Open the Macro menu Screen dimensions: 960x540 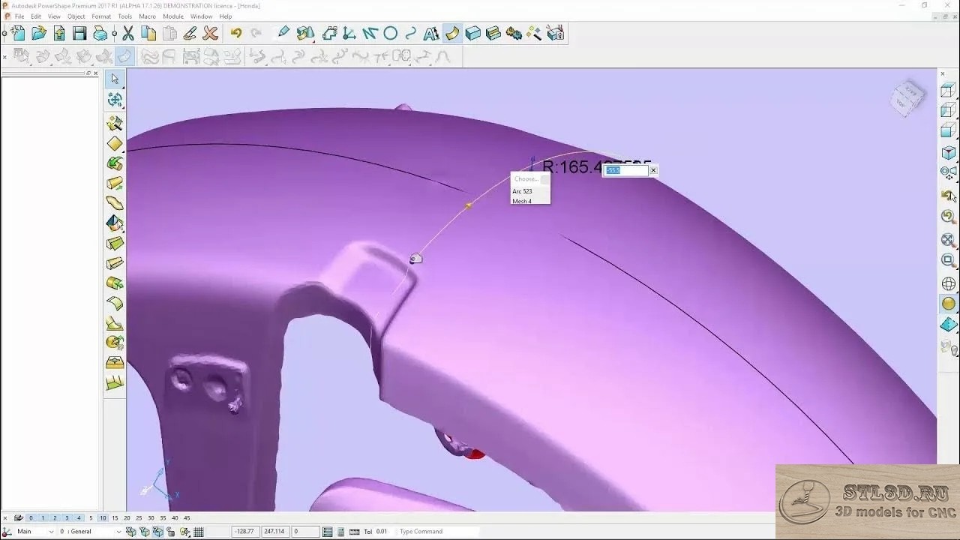tap(147, 16)
